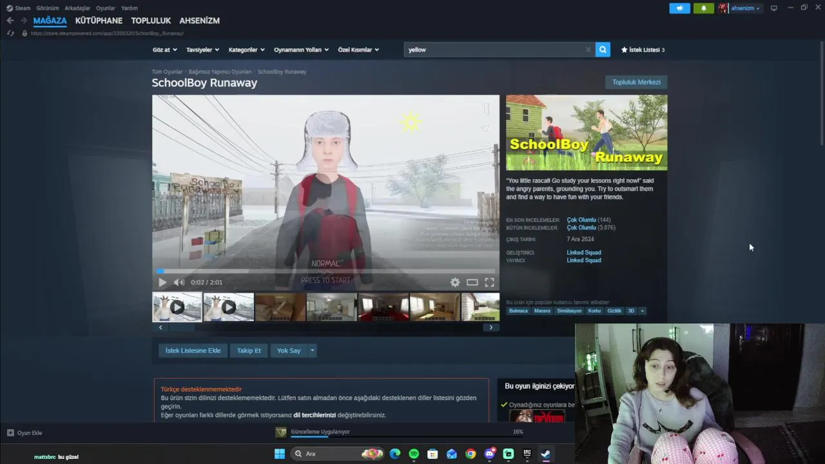
Task: Expand more tags with plus button
Action: click(642, 311)
